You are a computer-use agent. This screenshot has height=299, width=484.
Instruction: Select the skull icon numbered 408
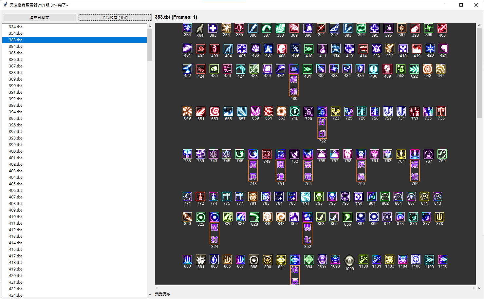tap(282, 49)
